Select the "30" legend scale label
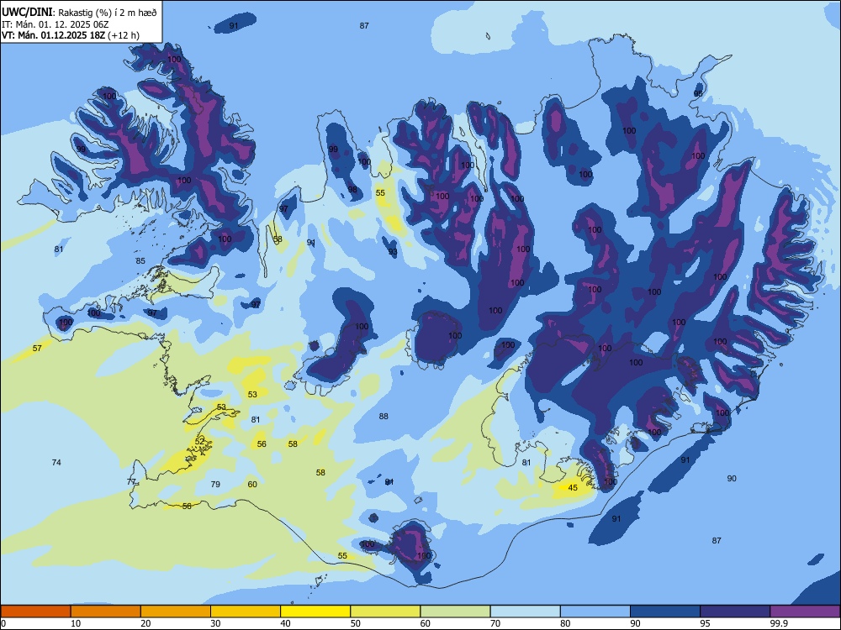 tap(215, 623)
